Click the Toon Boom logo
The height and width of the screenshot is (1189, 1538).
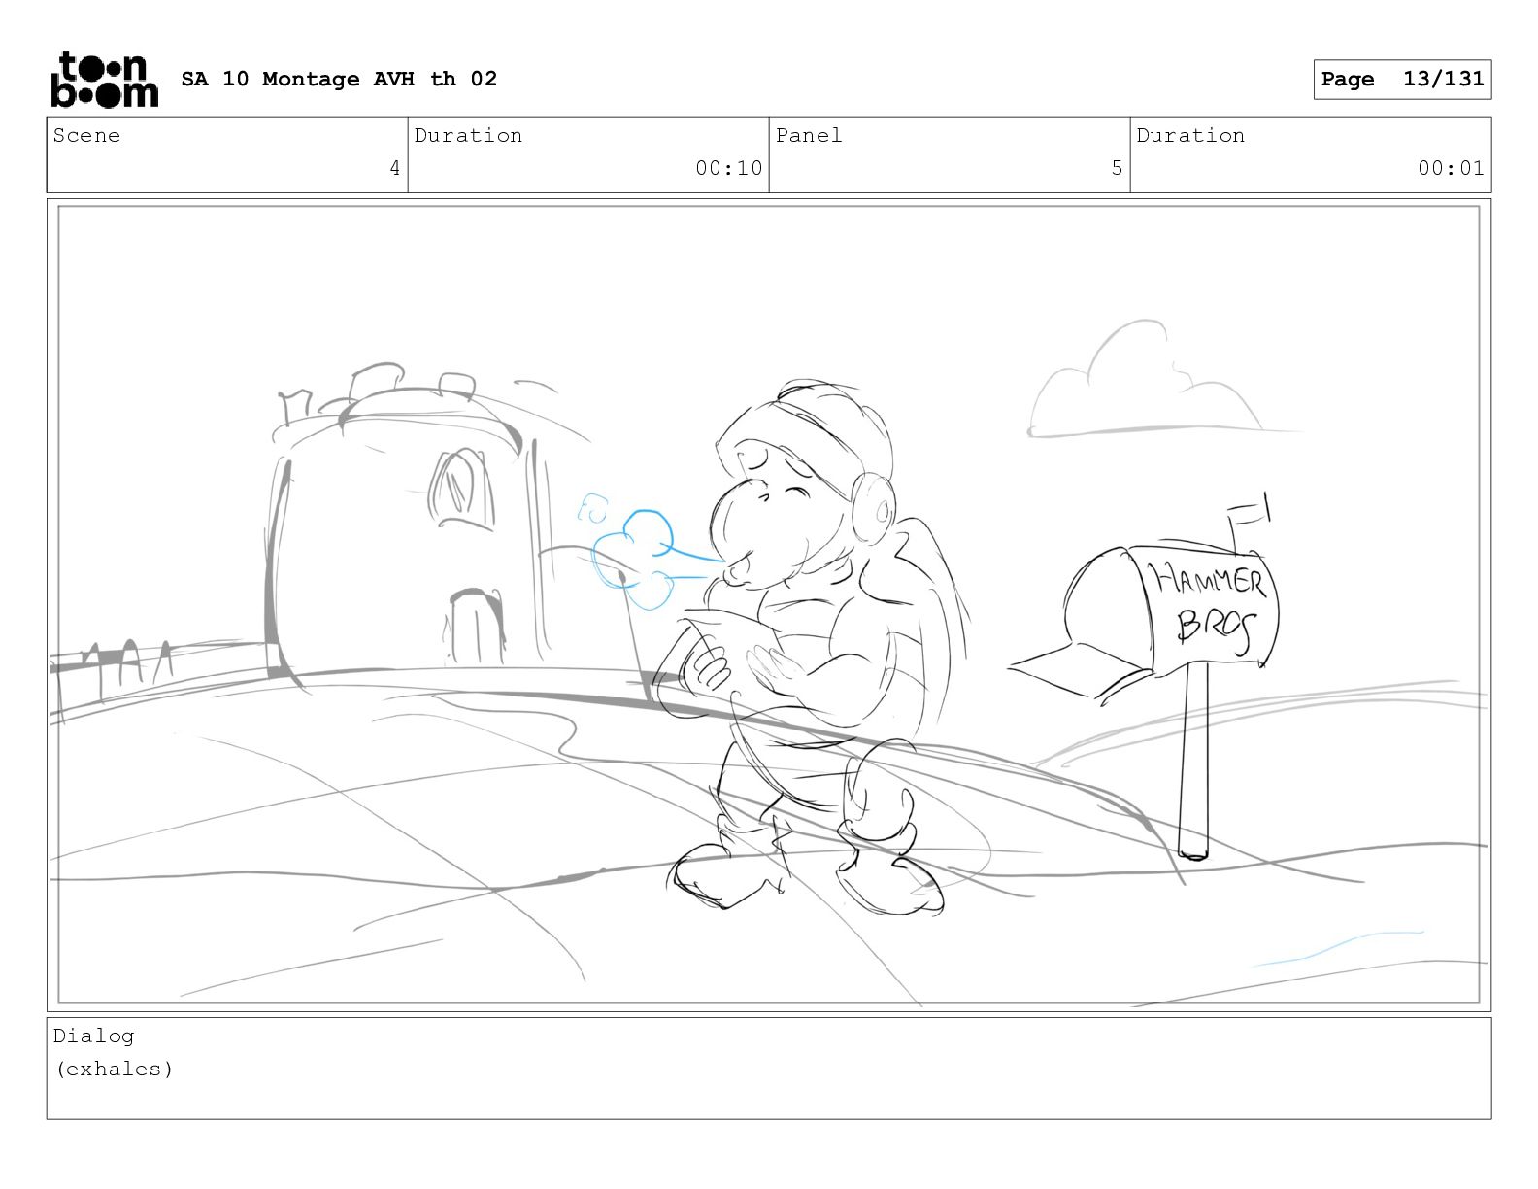coord(104,80)
